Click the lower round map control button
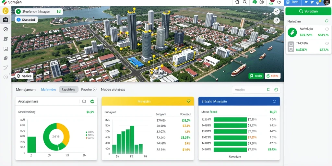The image size is (332, 166). pos(277,20)
